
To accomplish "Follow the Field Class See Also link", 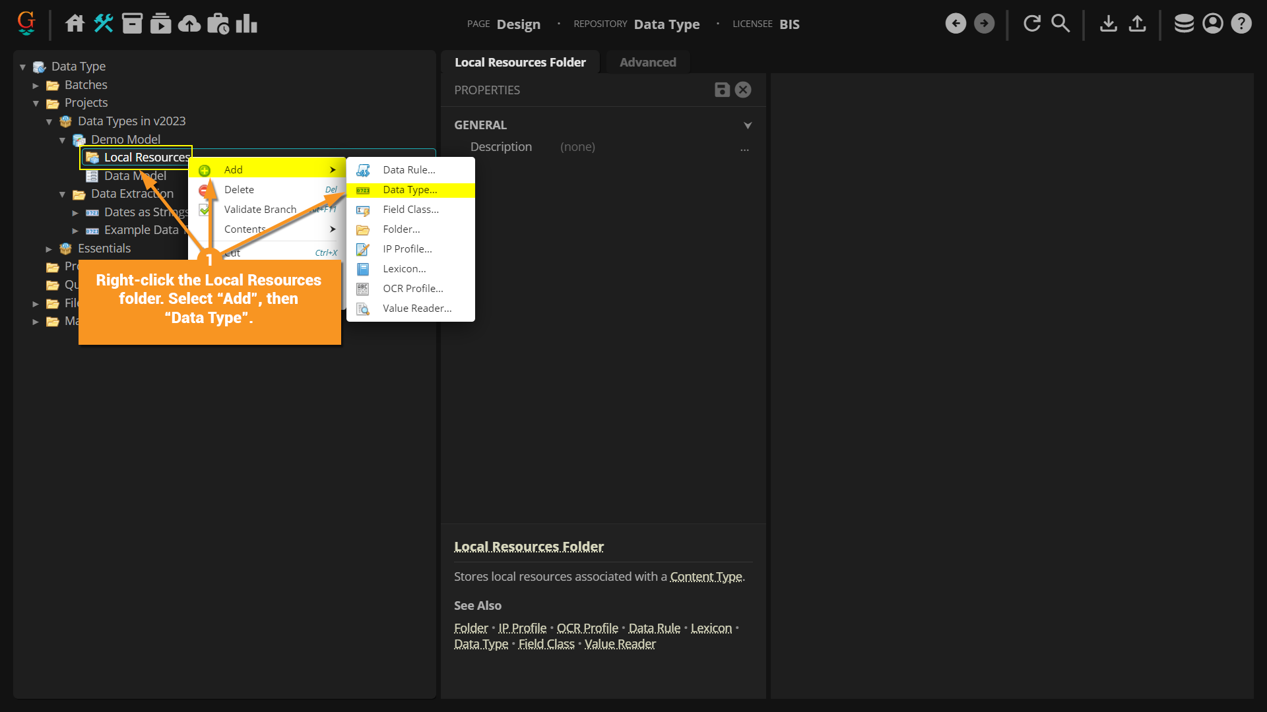I will point(546,644).
